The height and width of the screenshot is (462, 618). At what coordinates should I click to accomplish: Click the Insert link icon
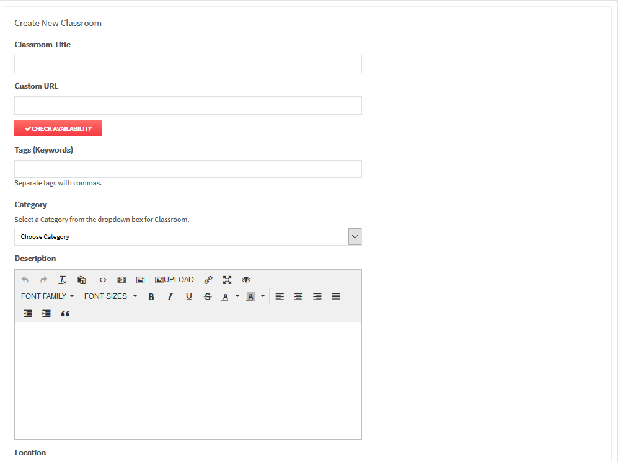pyautogui.click(x=208, y=280)
